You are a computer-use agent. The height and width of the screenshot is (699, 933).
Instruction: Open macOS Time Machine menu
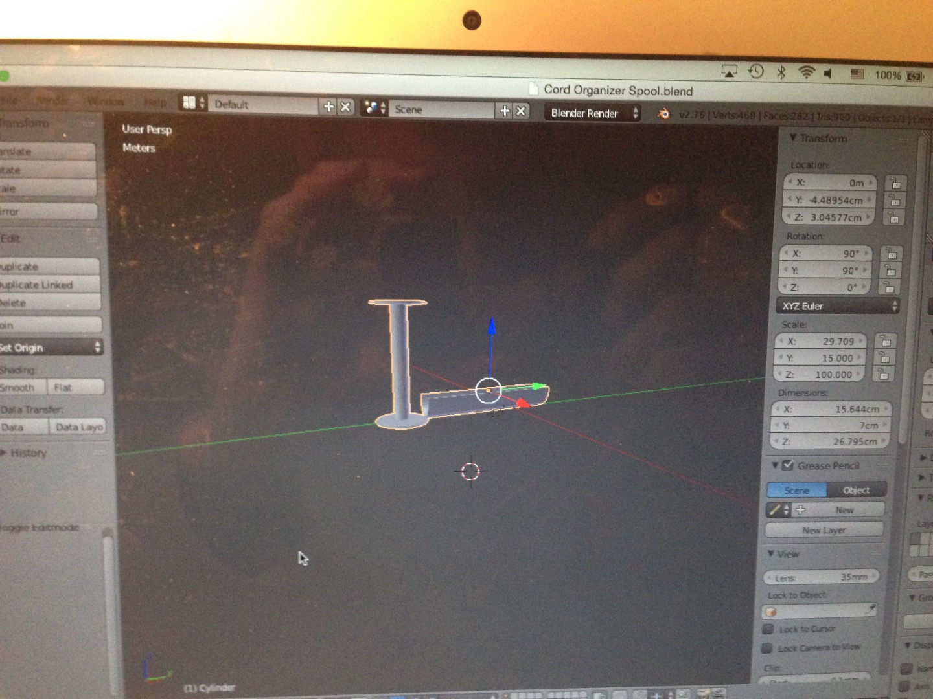point(755,71)
